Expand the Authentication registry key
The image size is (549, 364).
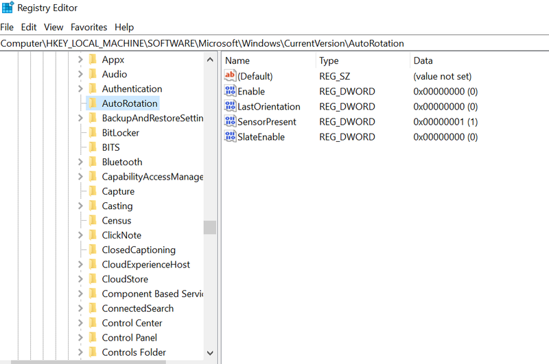80,89
